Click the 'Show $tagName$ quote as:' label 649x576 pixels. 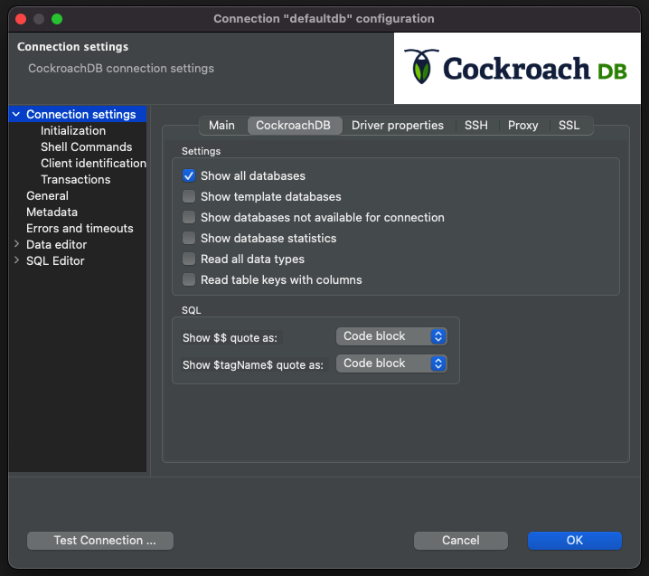tap(253, 364)
